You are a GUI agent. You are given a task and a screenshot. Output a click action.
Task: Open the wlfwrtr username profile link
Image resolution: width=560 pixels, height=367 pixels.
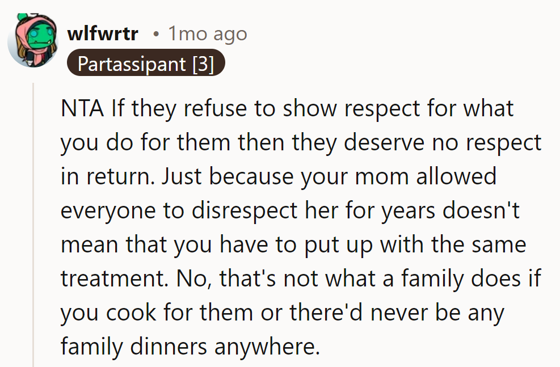pos(103,33)
